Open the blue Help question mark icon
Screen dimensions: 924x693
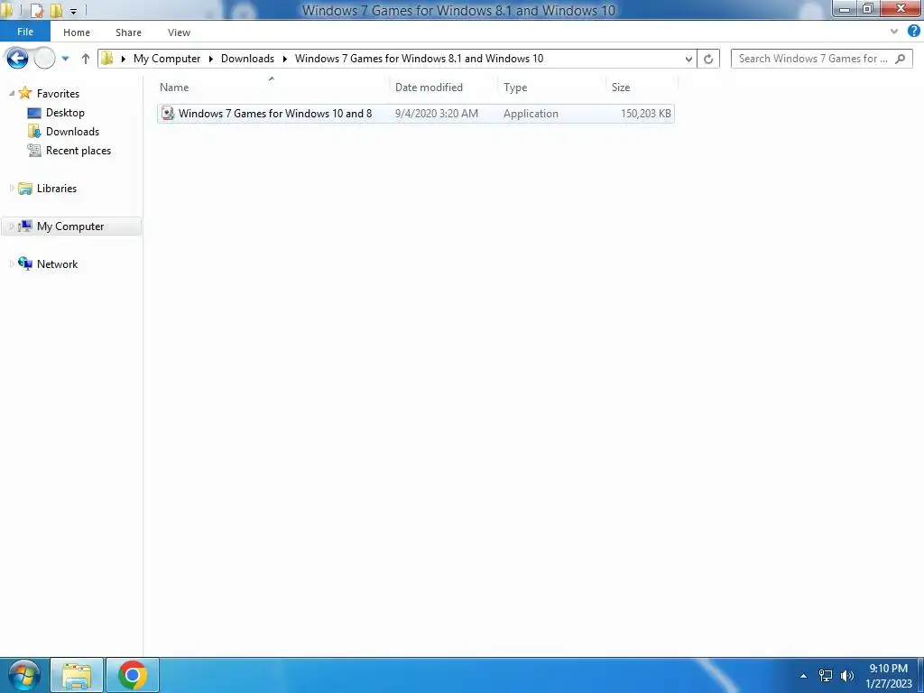tap(914, 32)
